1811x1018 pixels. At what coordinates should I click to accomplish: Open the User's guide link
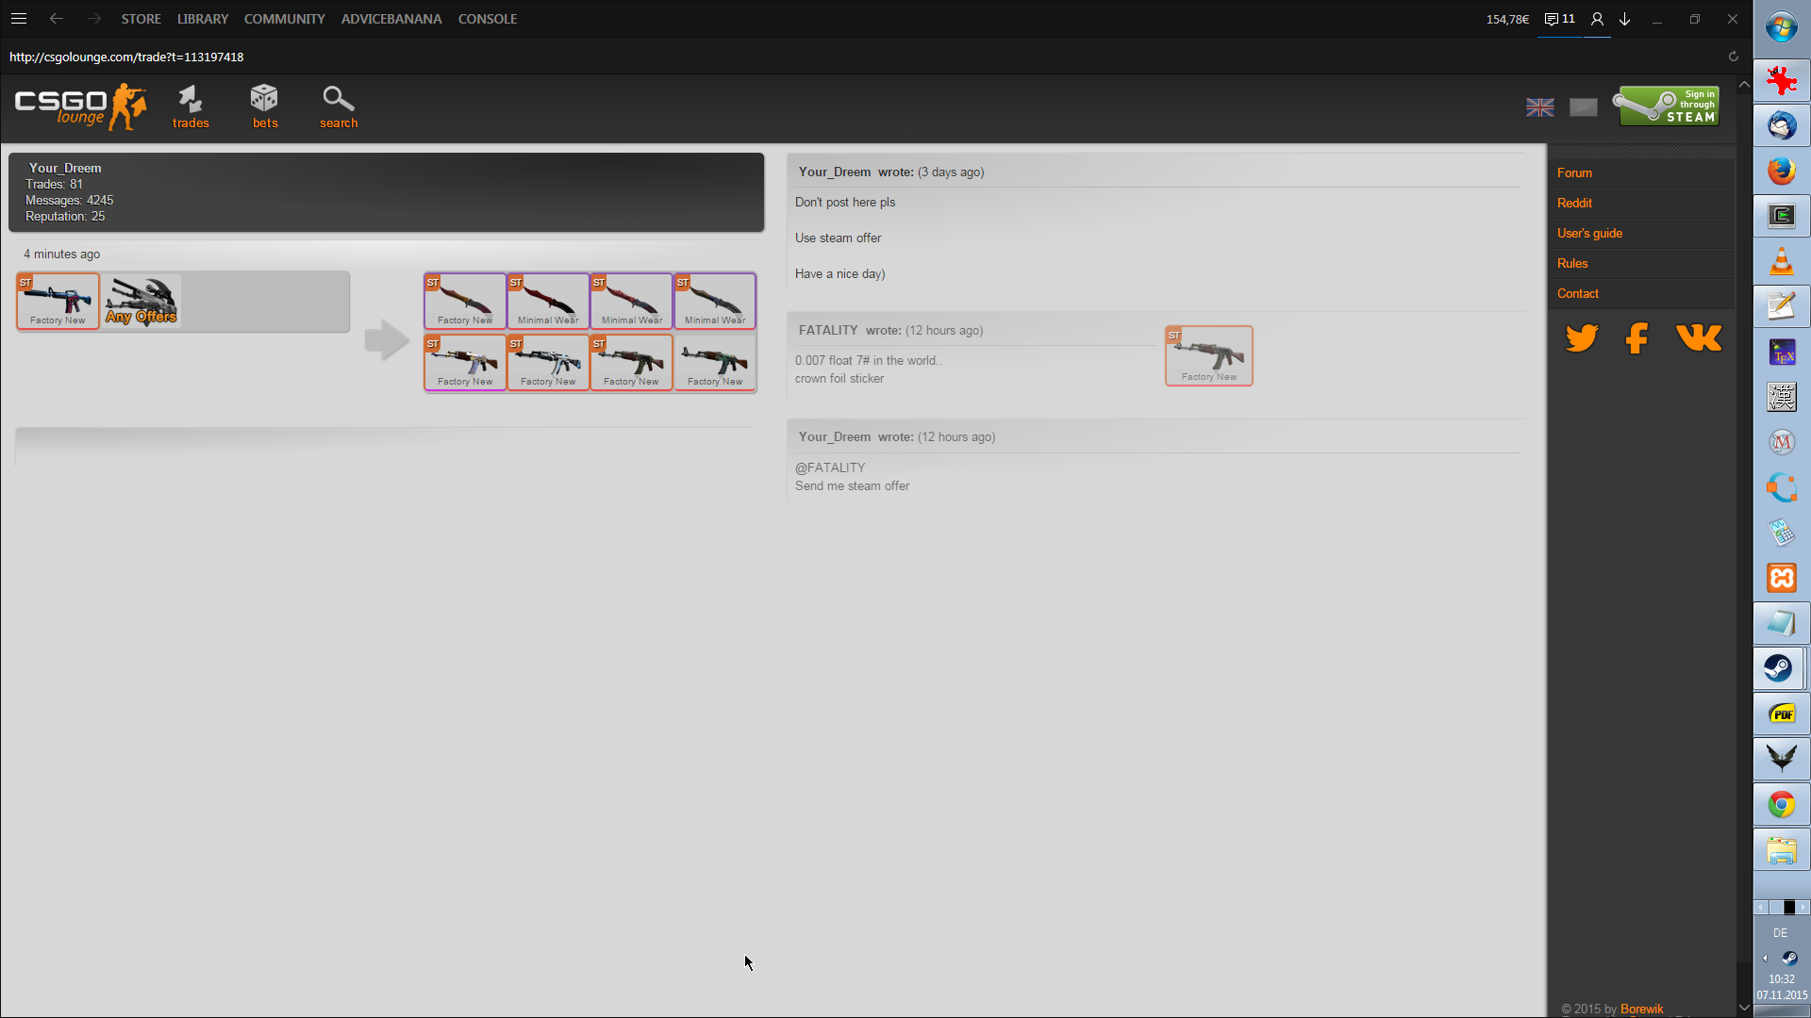(x=1589, y=233)
